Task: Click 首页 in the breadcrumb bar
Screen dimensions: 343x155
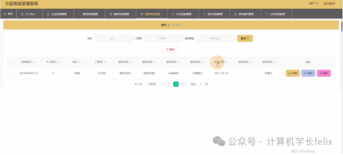Action: click(x=164, y=25)
